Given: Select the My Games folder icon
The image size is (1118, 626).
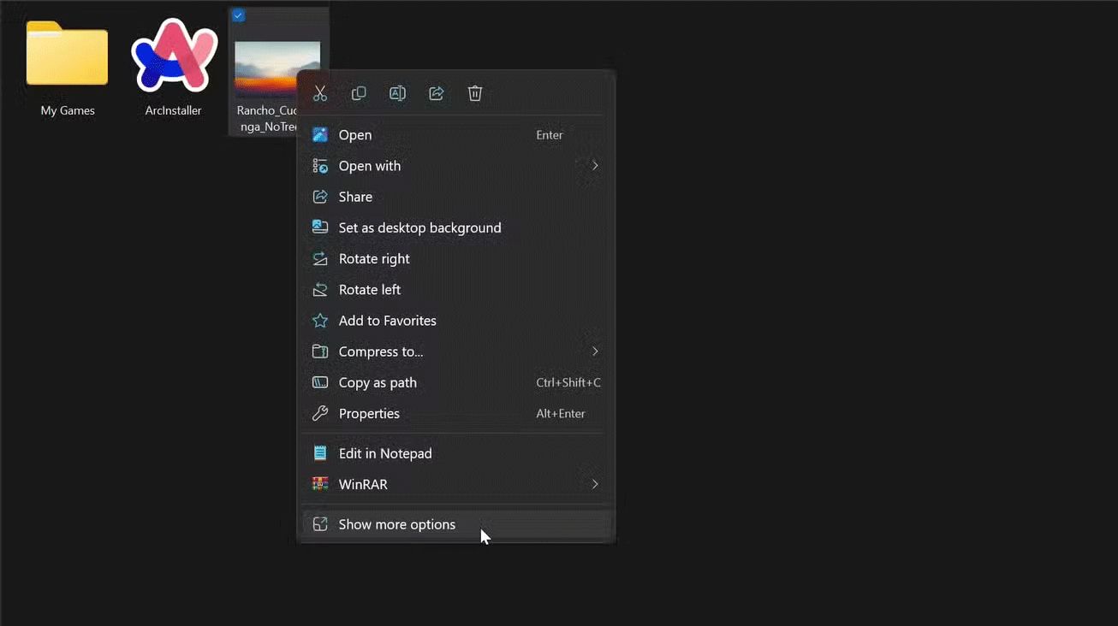Looking at the screenshot, I should [x=67, y=55].
